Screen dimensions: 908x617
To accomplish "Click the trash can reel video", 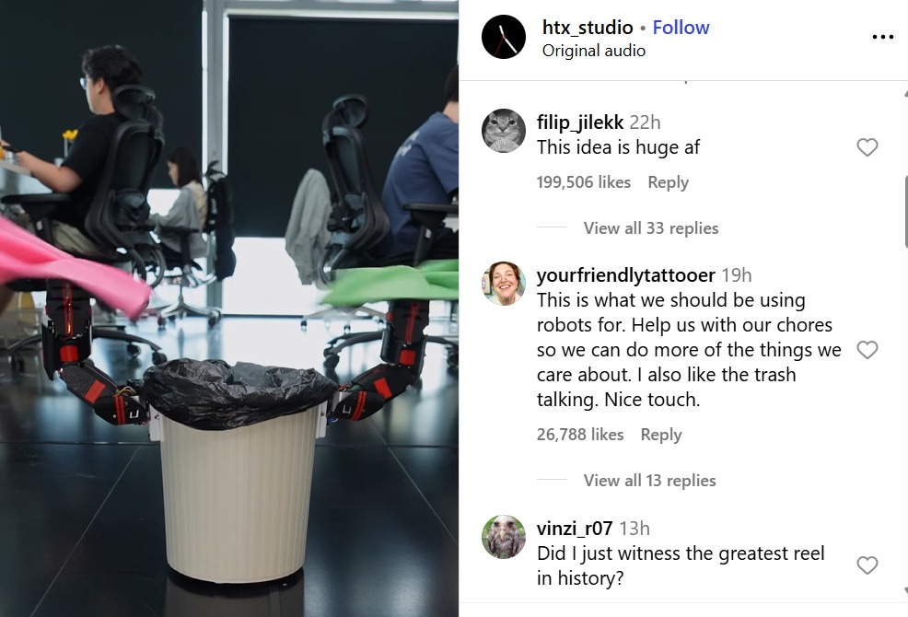I will [229, 308].
